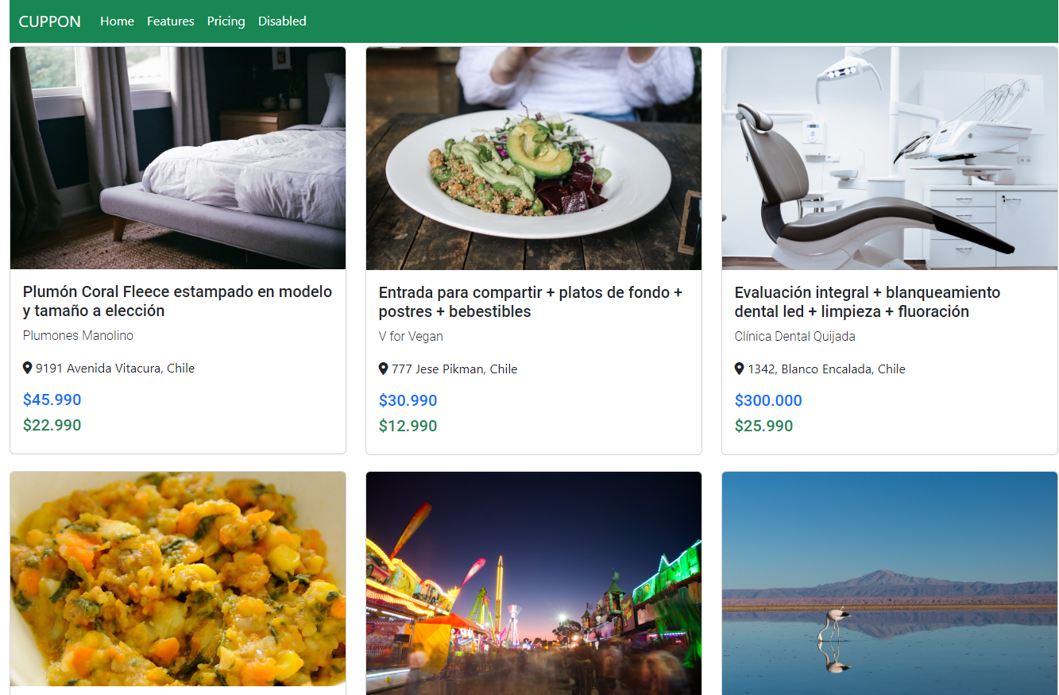Open the CUPPON brand logo link
Screen dimensions: 1059x695
click(x=50, y=21)
